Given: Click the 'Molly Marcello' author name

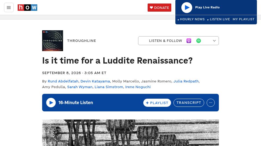Looking at the screenshot, I should [126, 81].
